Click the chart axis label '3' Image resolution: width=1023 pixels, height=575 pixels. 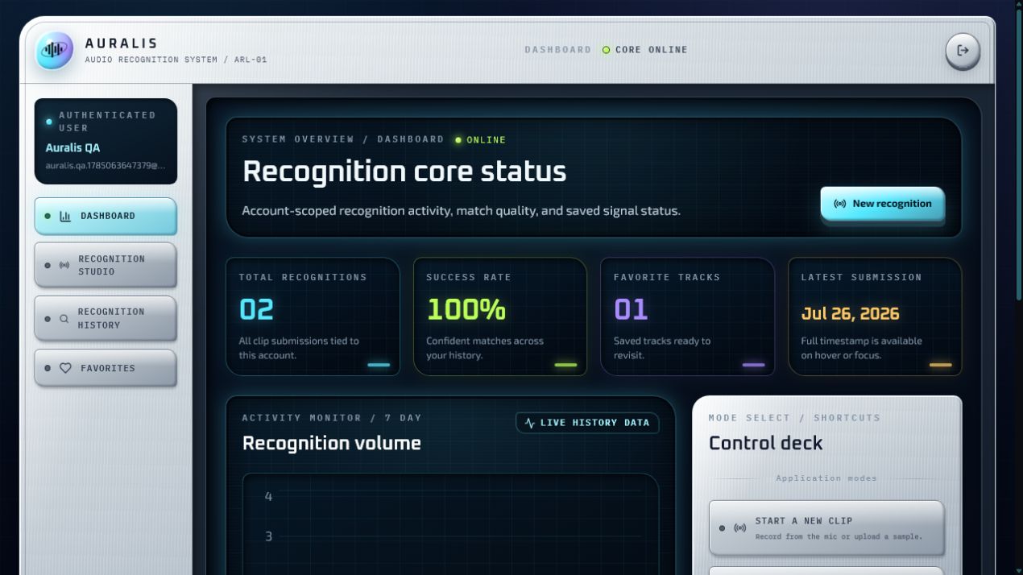269,537
